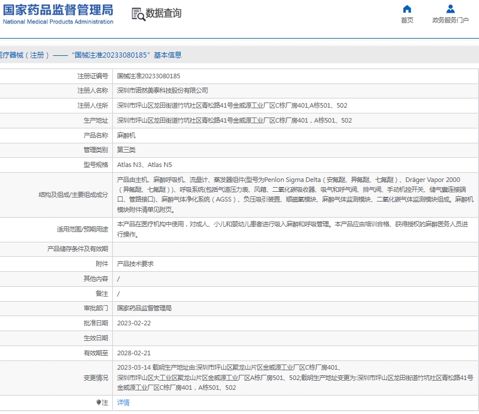Image resolution: width=479 pixels, height=414 pixels.
Task: Click the slash value in 其他内容 row
Action: [x=119, y=279]
